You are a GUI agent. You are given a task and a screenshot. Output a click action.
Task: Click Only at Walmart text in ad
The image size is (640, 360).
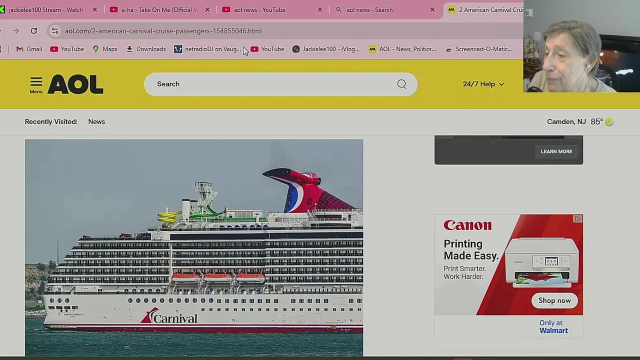pyautogui.click(x=553, y=326)
